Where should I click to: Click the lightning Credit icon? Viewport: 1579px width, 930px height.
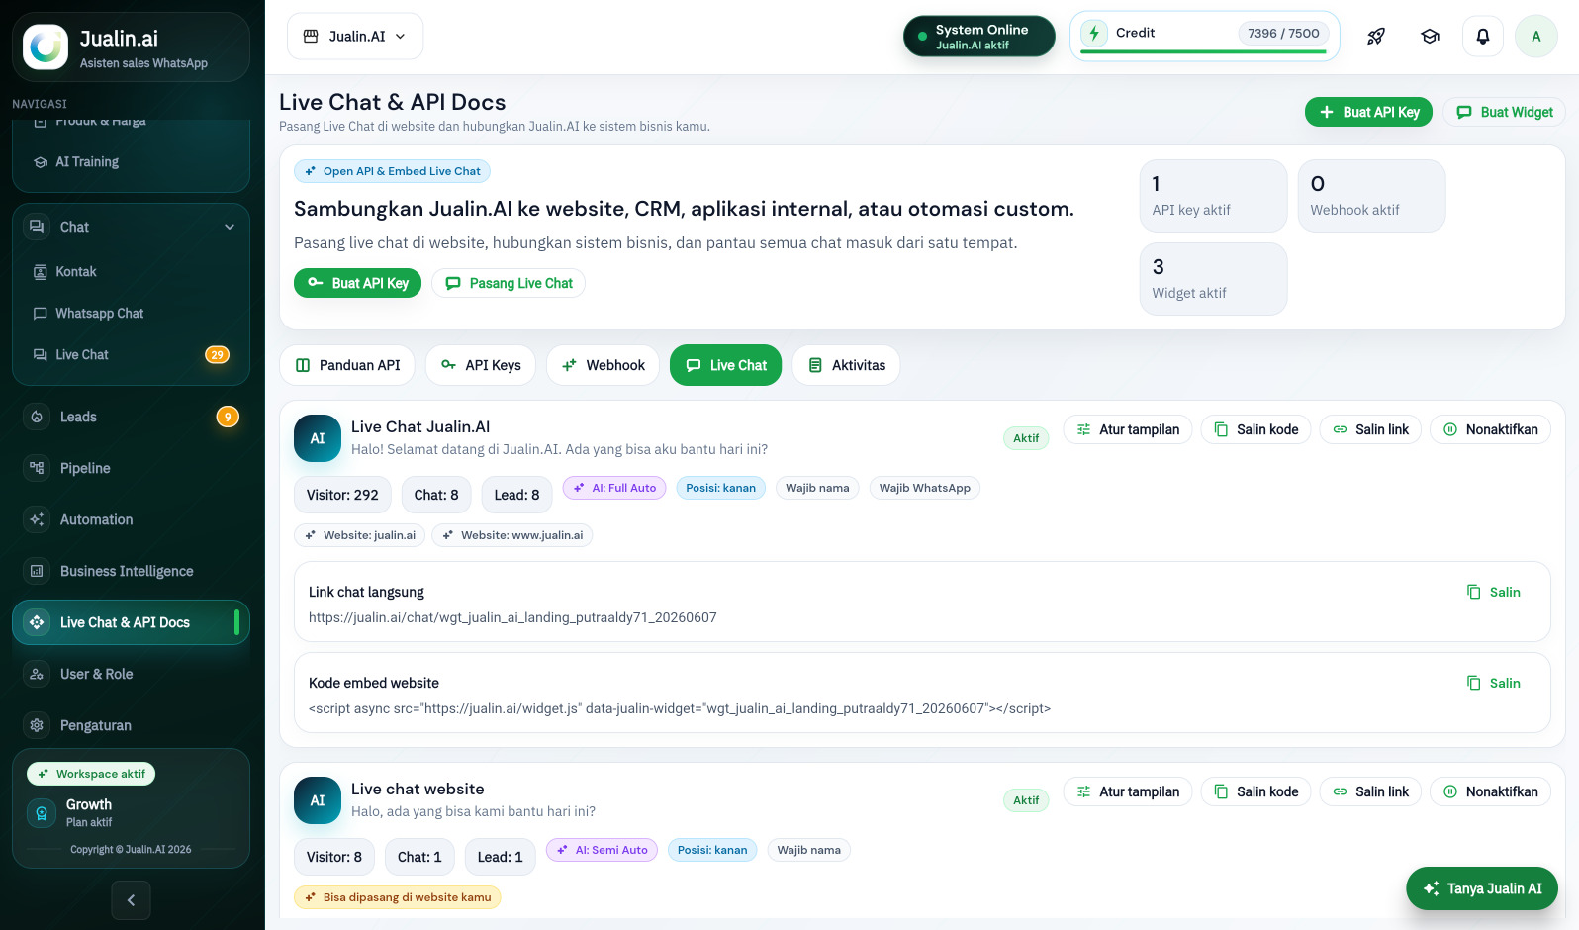click(1094, 33)
